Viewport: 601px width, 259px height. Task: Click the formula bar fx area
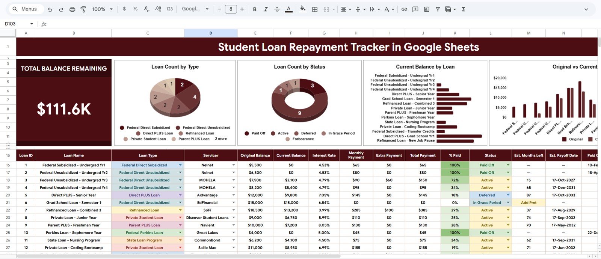pyautogui.click(x=44, y=24)
